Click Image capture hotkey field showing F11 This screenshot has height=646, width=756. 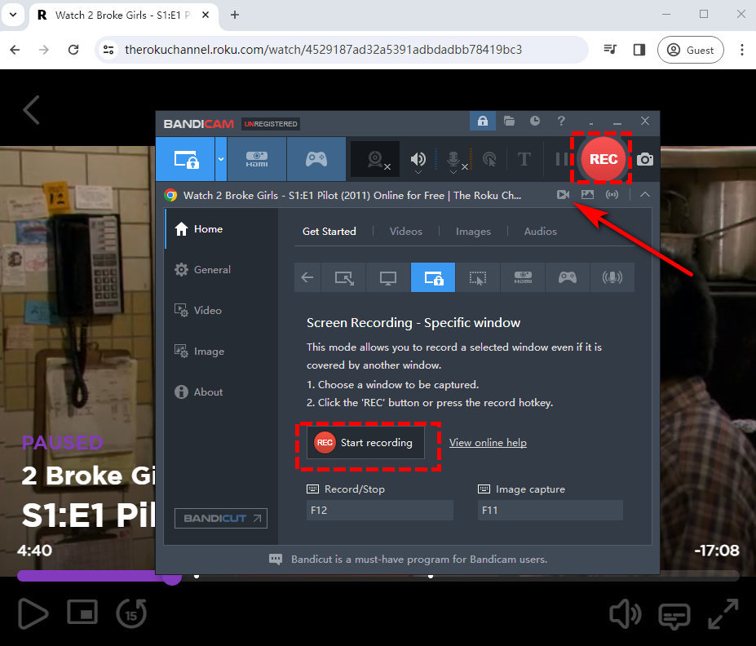click(x=550, y=510)
